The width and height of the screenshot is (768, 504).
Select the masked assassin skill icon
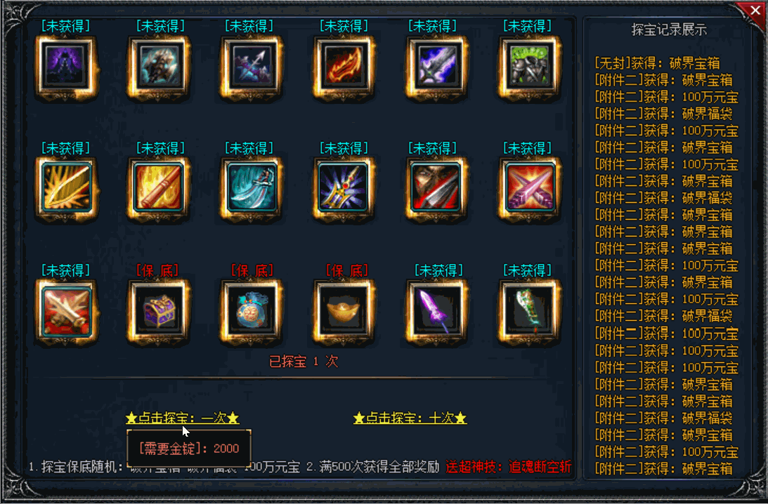coord(436,187)
